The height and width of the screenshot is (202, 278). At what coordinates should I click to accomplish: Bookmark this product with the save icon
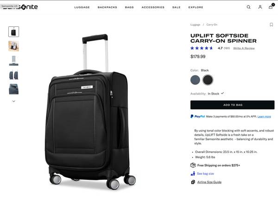[x=271, y=25]
